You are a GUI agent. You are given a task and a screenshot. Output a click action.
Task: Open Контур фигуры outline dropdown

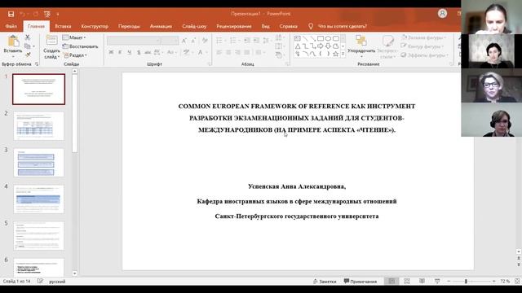(422, 46)
